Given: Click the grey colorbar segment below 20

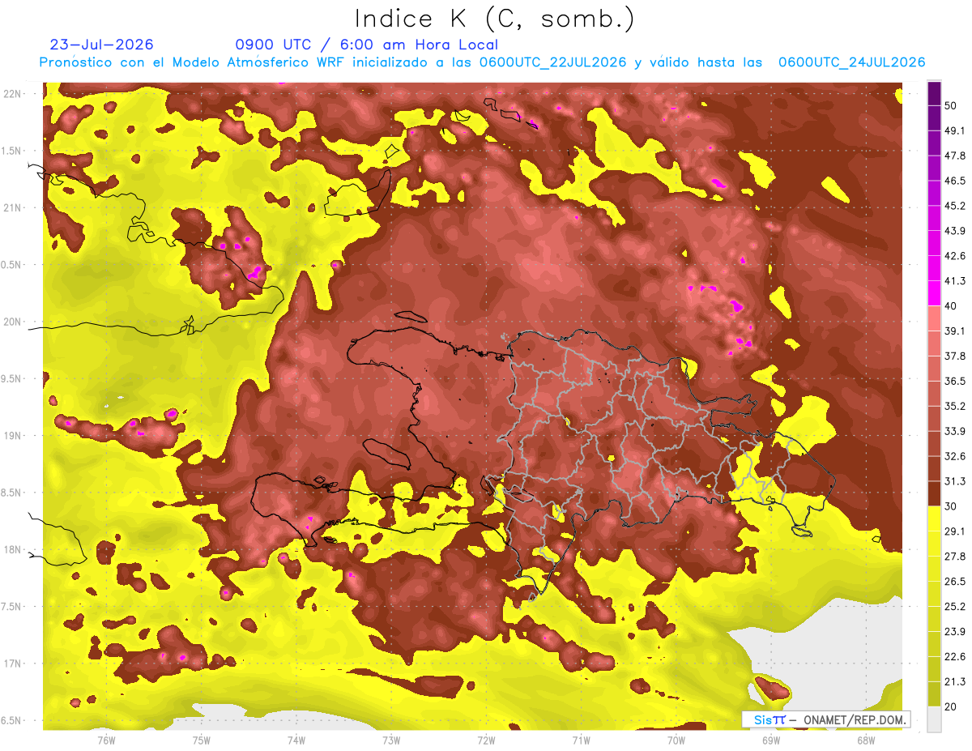Looking at the screenshot, I should coord(934,719).
